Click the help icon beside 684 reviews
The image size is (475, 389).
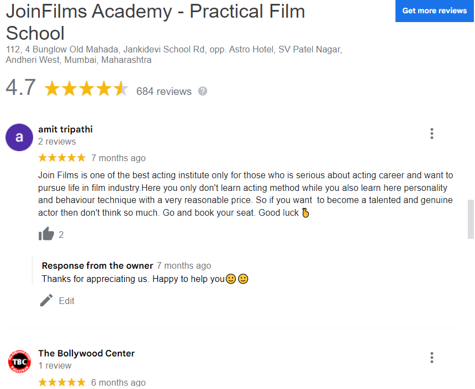[x=203, y=91]
